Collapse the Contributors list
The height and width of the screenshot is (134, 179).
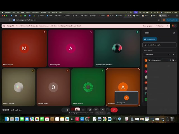(x=173, y=55)
